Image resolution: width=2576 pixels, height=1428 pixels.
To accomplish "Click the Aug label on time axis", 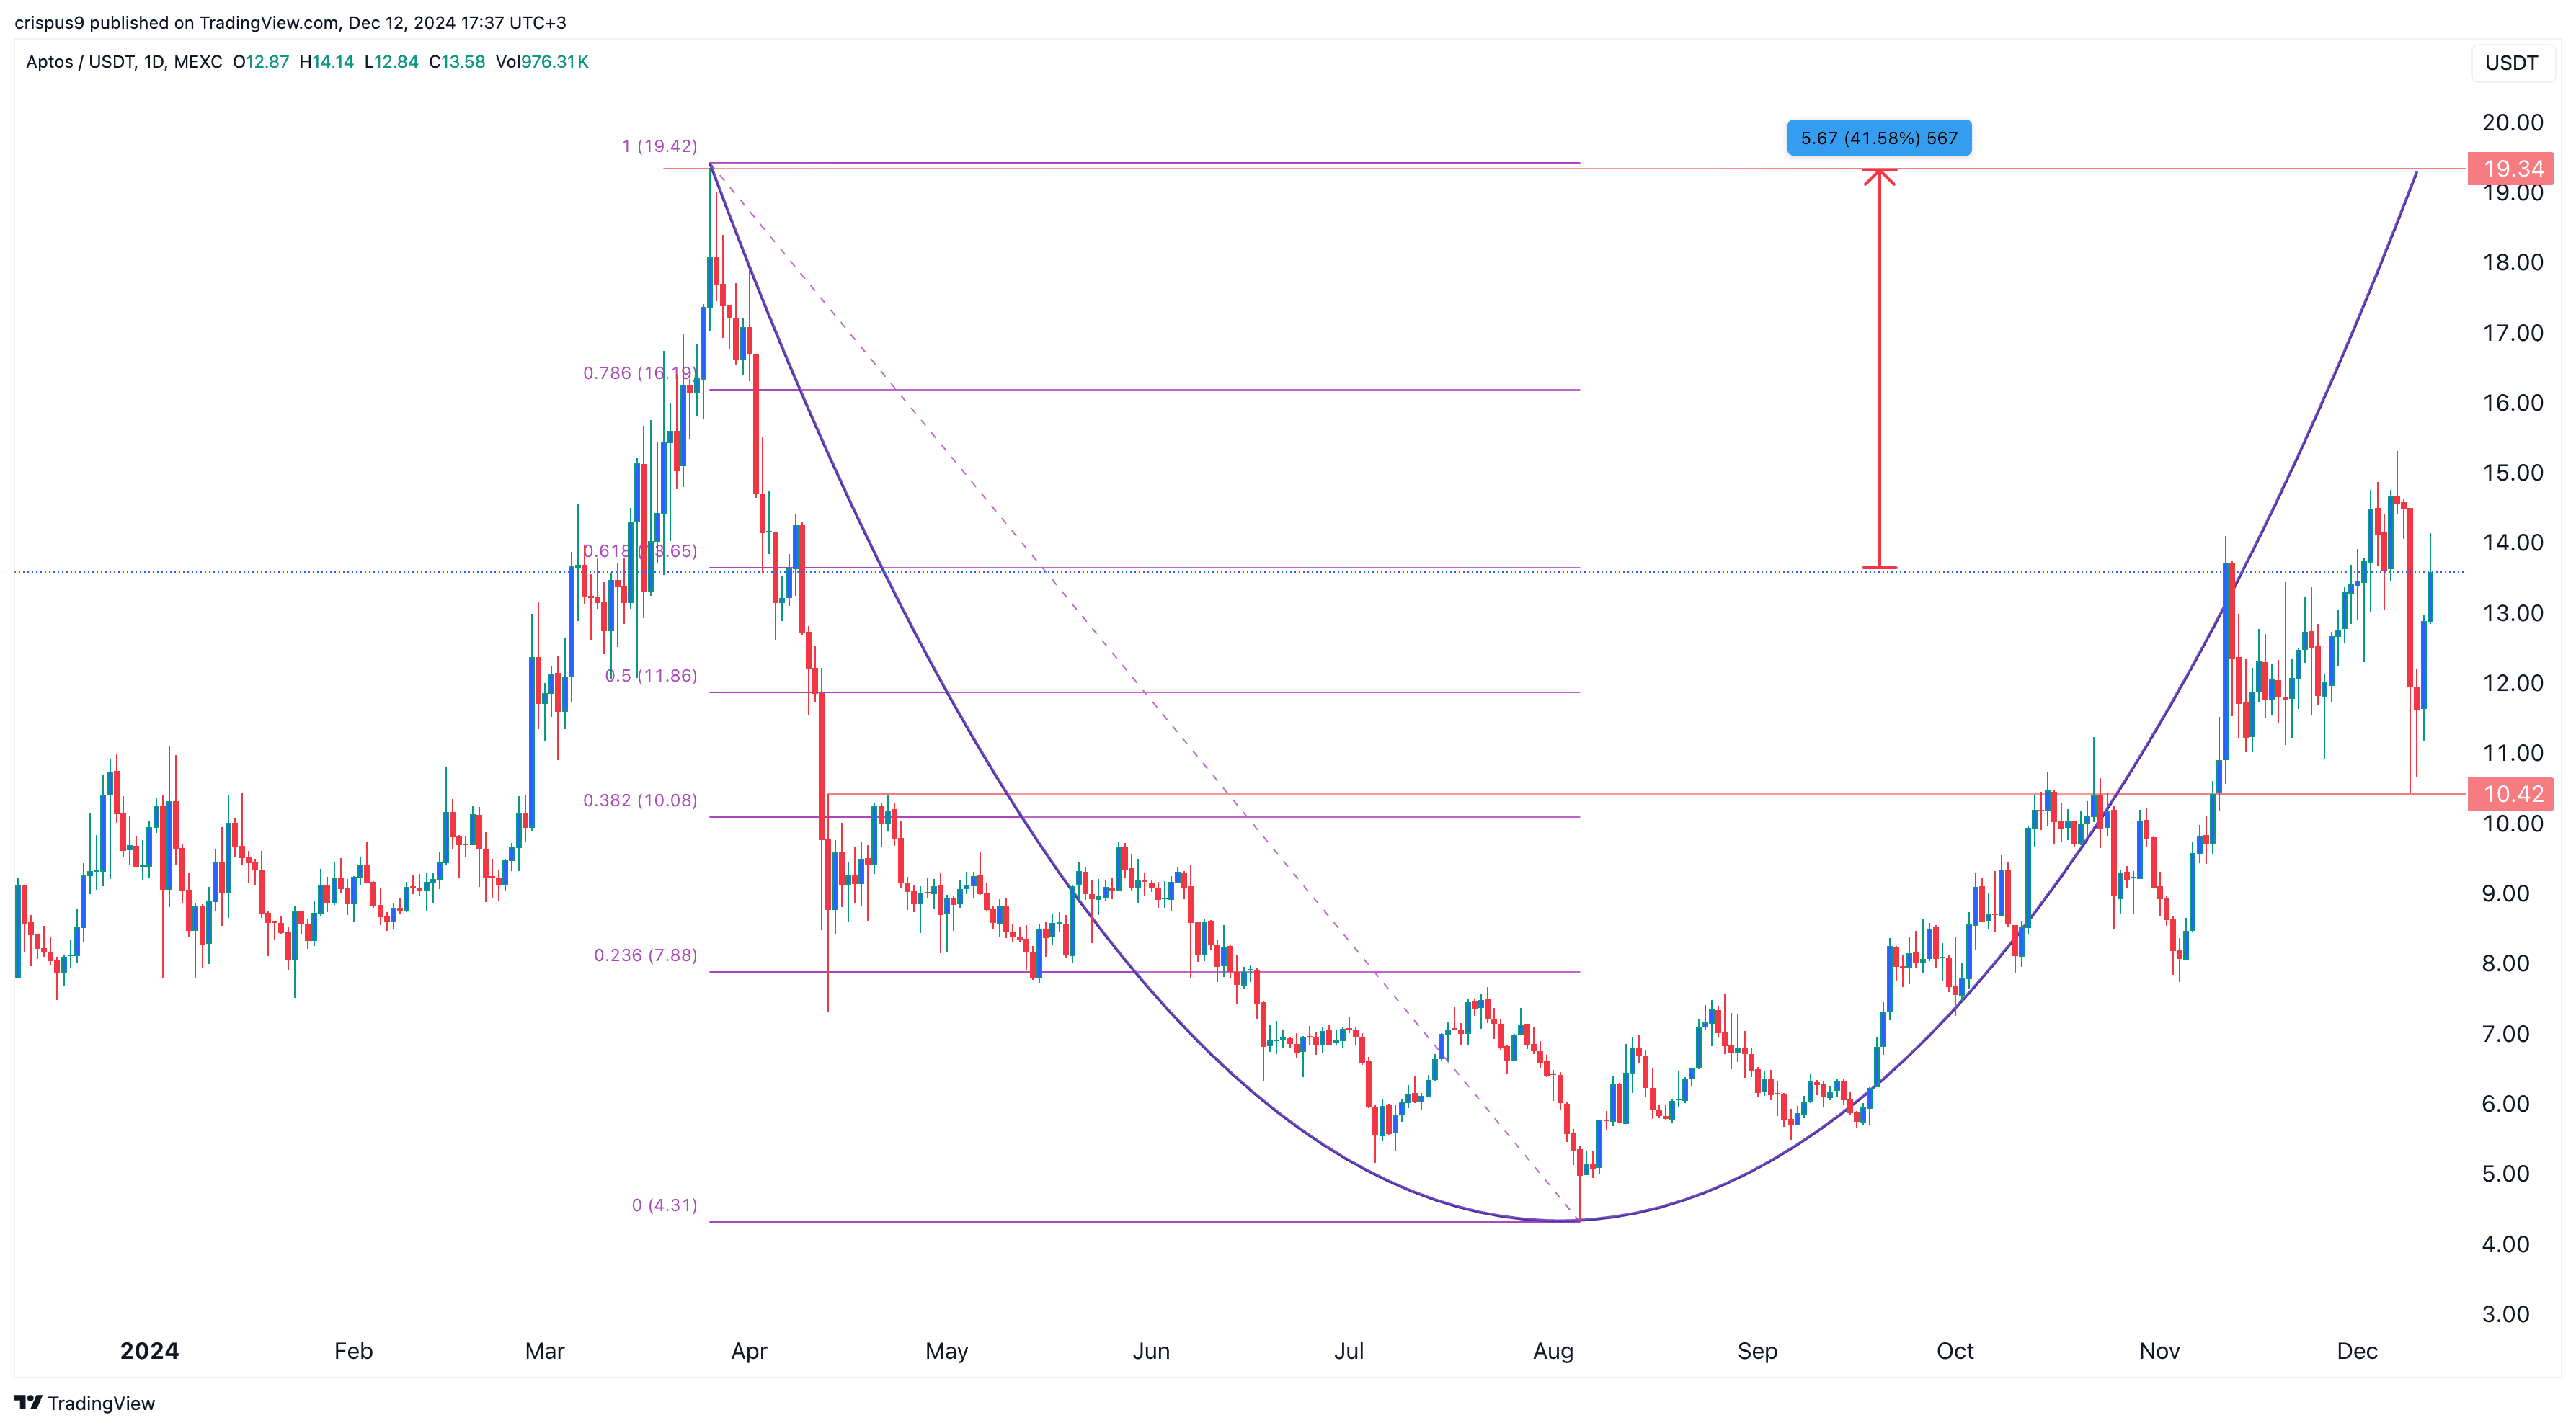I will (x=1553, y=1351).
